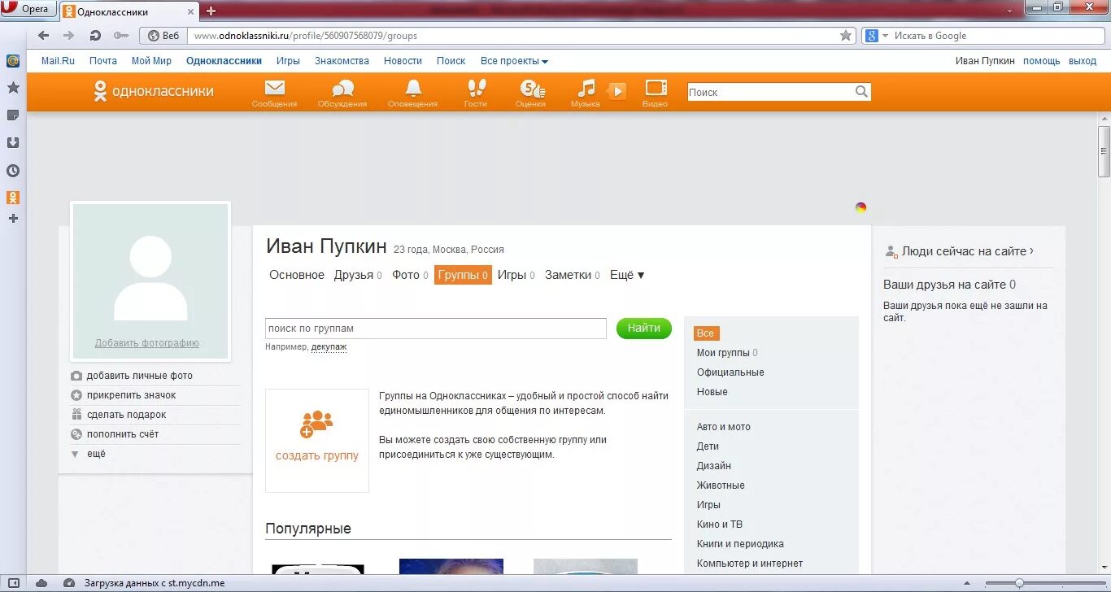This screenshot has height=592, width=1111.
Task: Click the vertical page scrollbar thumb
Action: (x=1104, y=151)
